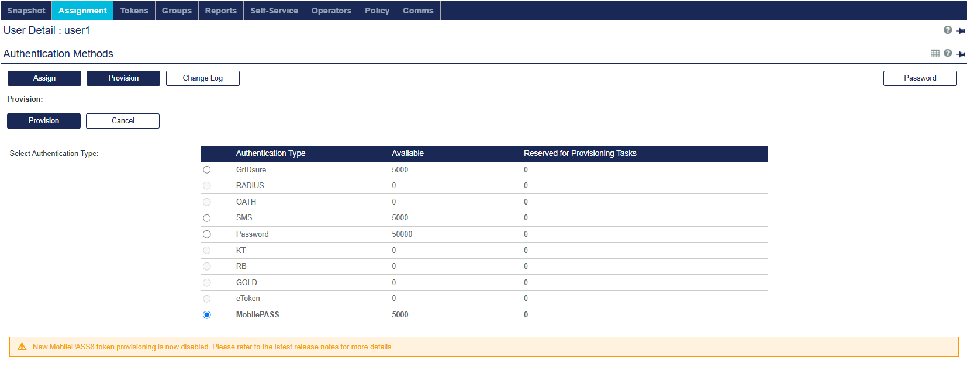Viewport: 967px width, 367px height.
Task: Click the OATH label
Action: [x=246, y=202]
